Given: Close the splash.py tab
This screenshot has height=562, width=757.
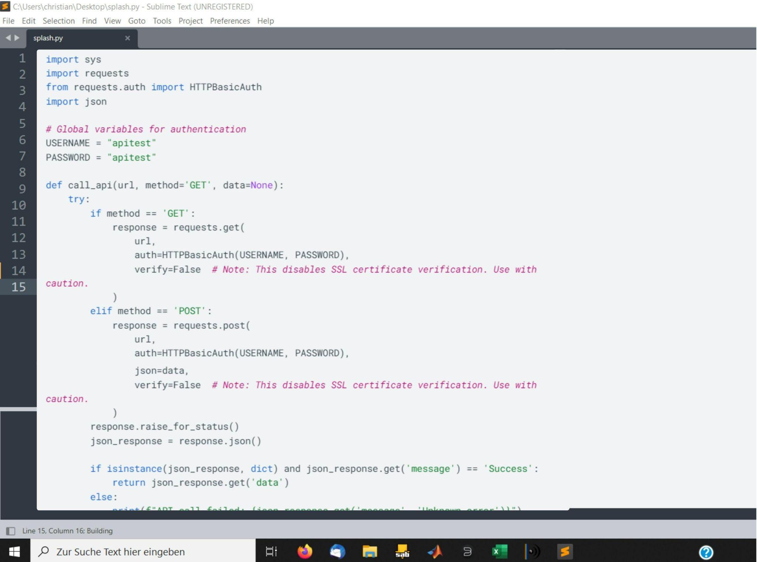Looking at the screenshot, I should point(128,38).
